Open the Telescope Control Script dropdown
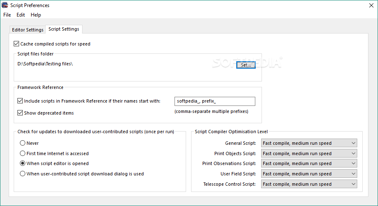Image resolution: width=378 pixels, height=206 pixels. 309,184
